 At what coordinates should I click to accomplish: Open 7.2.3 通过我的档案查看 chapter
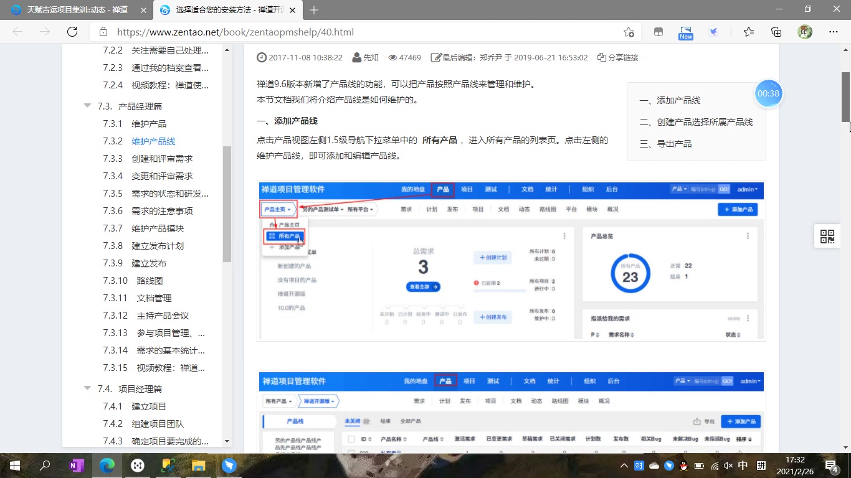(x=156, y=68)
